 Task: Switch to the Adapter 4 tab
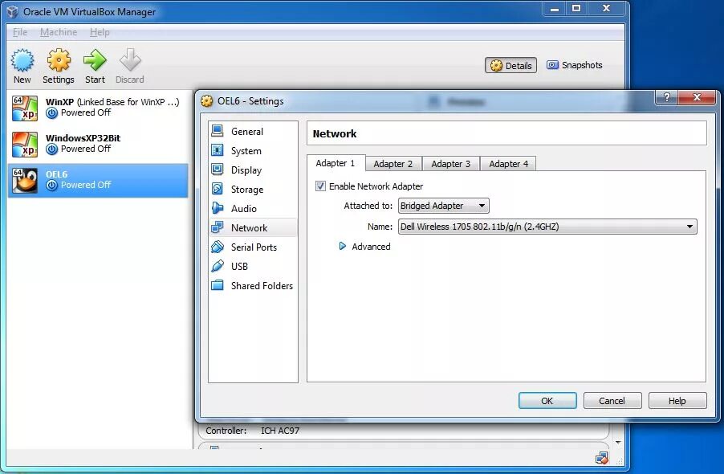coord(508,164)
